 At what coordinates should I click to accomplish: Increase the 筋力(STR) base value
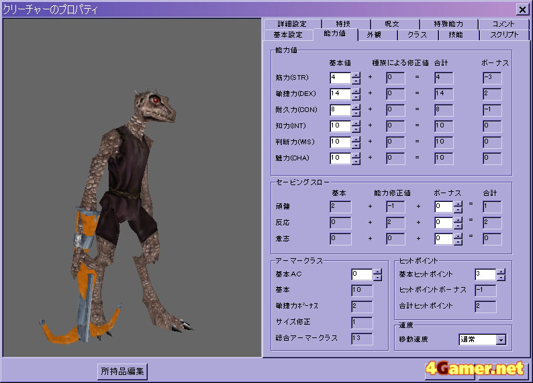click(356, 75)
